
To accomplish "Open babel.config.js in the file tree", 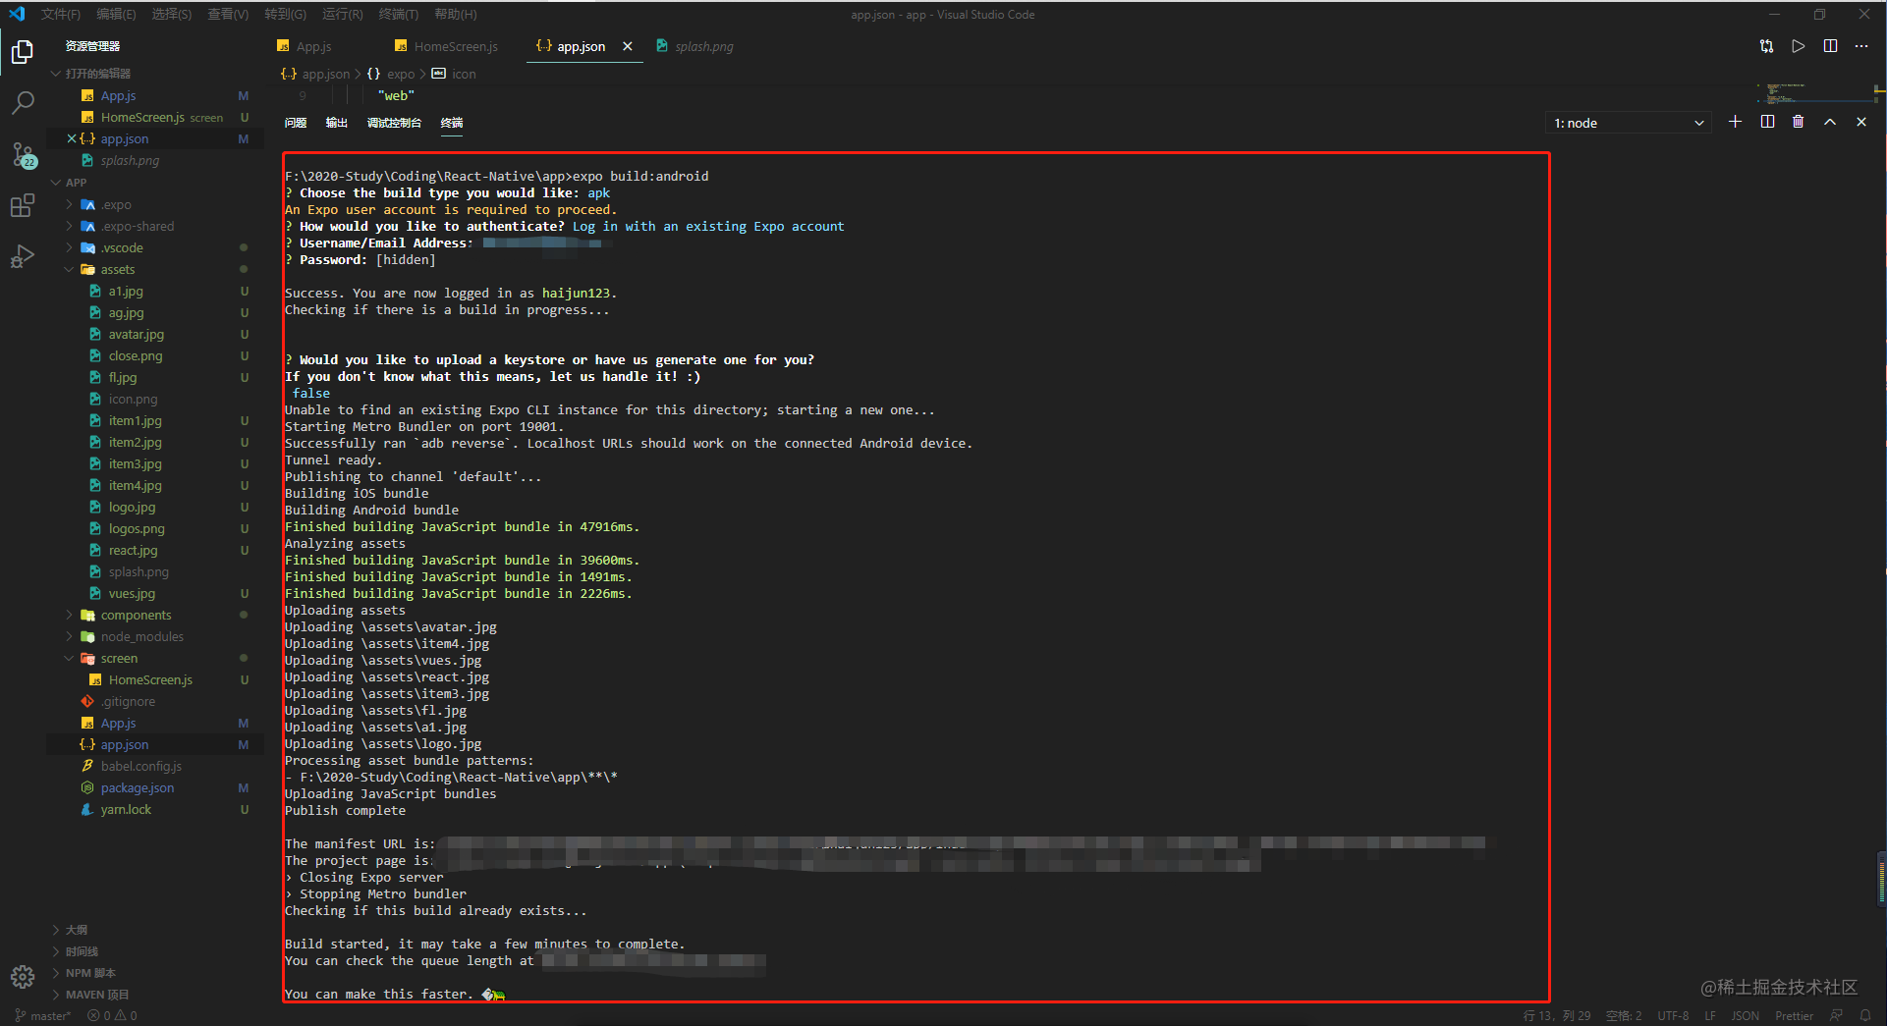I will pyautogui.click(x=140, y=767).
